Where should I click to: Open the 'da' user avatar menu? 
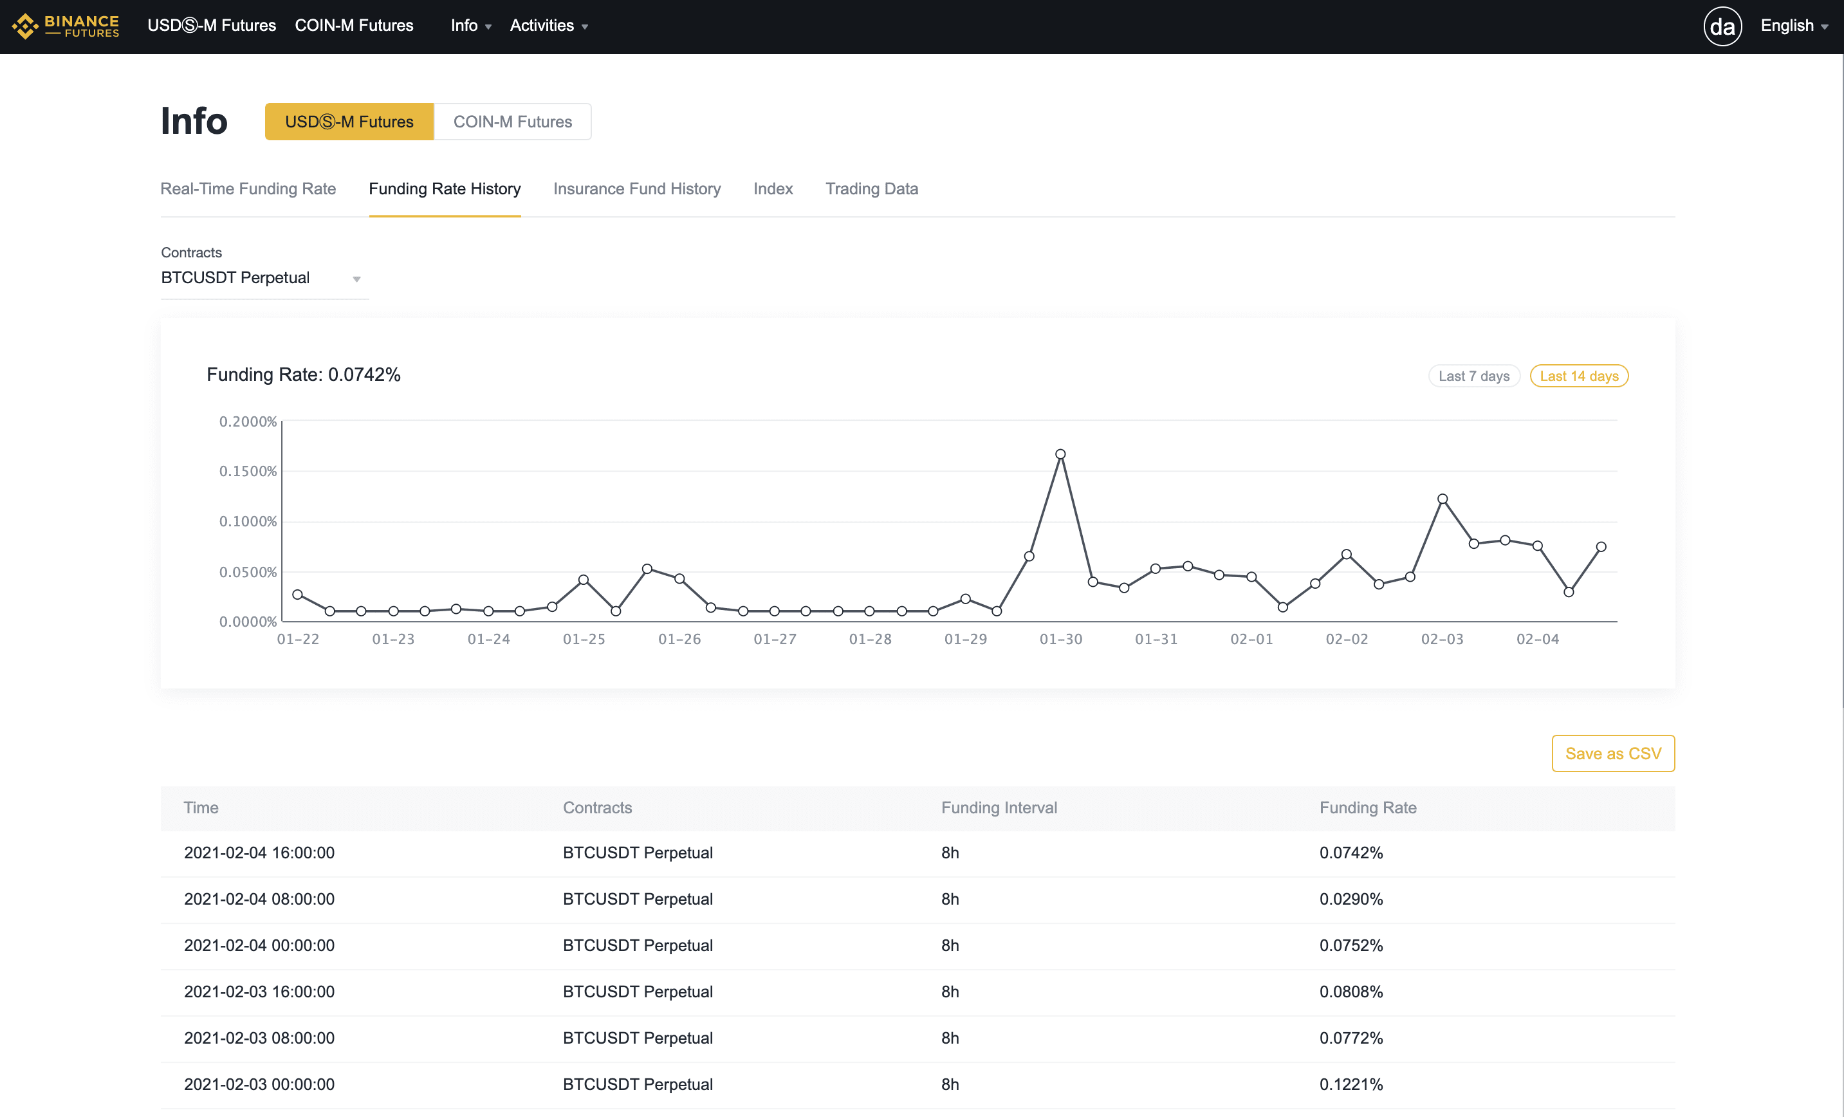tap(1722, 26)
